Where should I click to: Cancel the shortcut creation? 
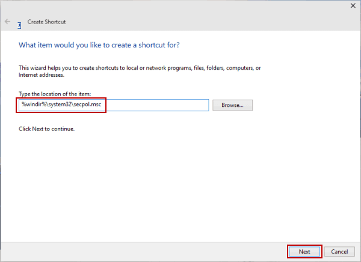point(339,251)
